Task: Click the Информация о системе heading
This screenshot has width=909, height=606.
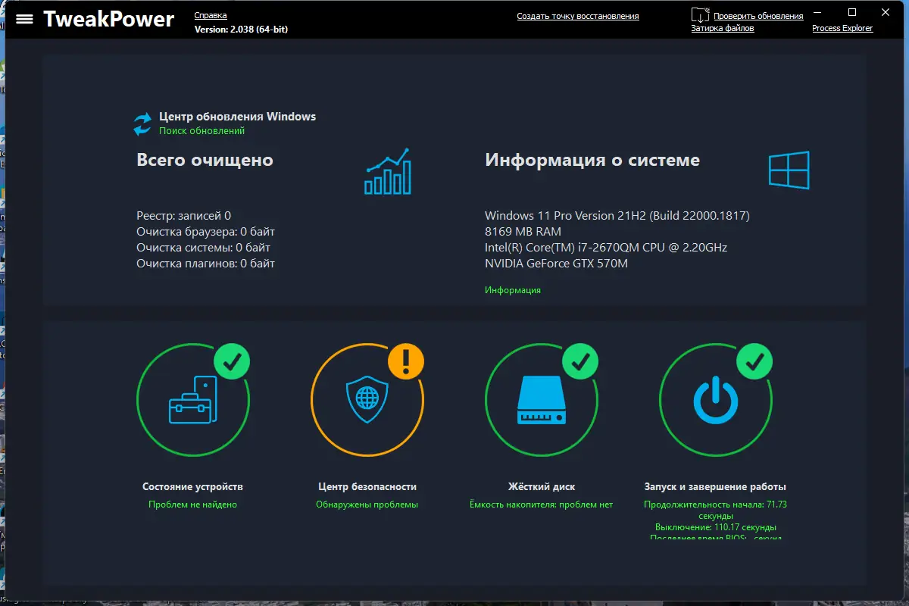Action: click(x=592, y=161)
